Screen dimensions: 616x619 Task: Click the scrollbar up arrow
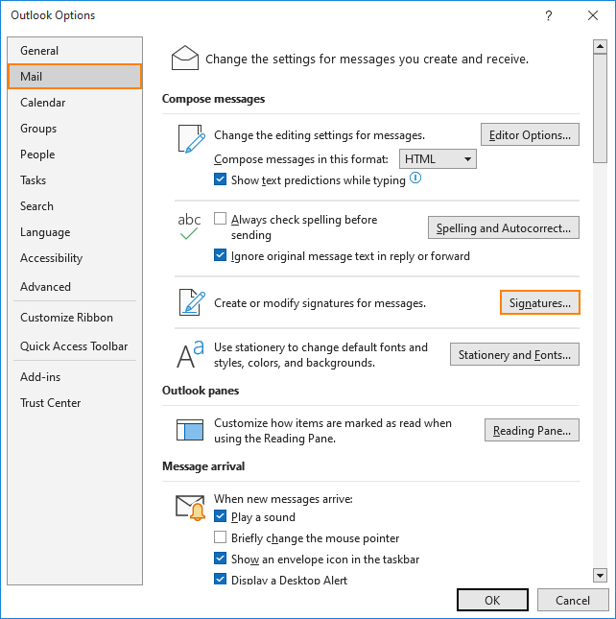click(600, 47)
